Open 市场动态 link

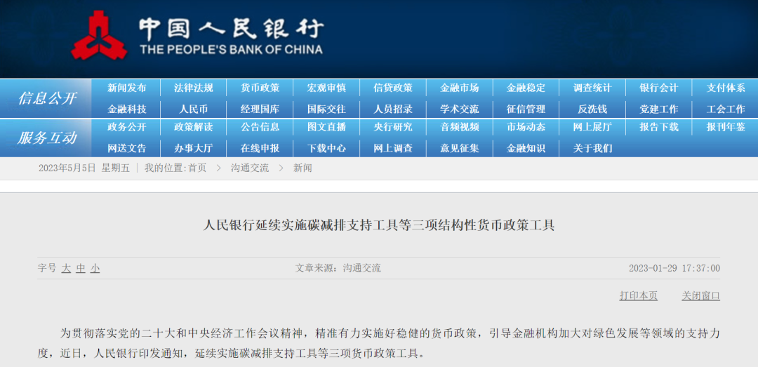(x=526, y=127)
